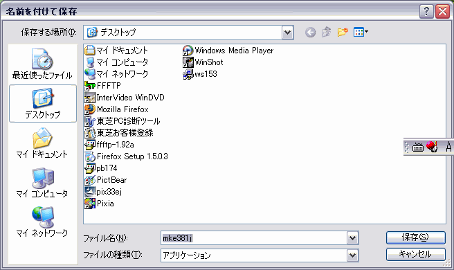Expand the ファイルの種類 dropdown arrow
This screenshot has height=270, width=454.
(x=352, y=255)
